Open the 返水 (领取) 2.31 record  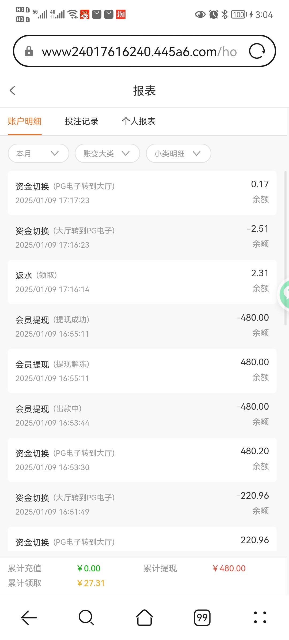[142, 282]
